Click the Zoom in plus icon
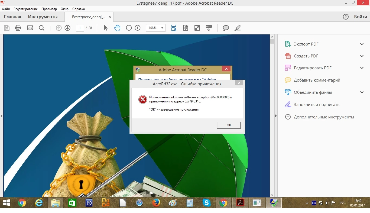370x213 pixels. tap(138, 28)
